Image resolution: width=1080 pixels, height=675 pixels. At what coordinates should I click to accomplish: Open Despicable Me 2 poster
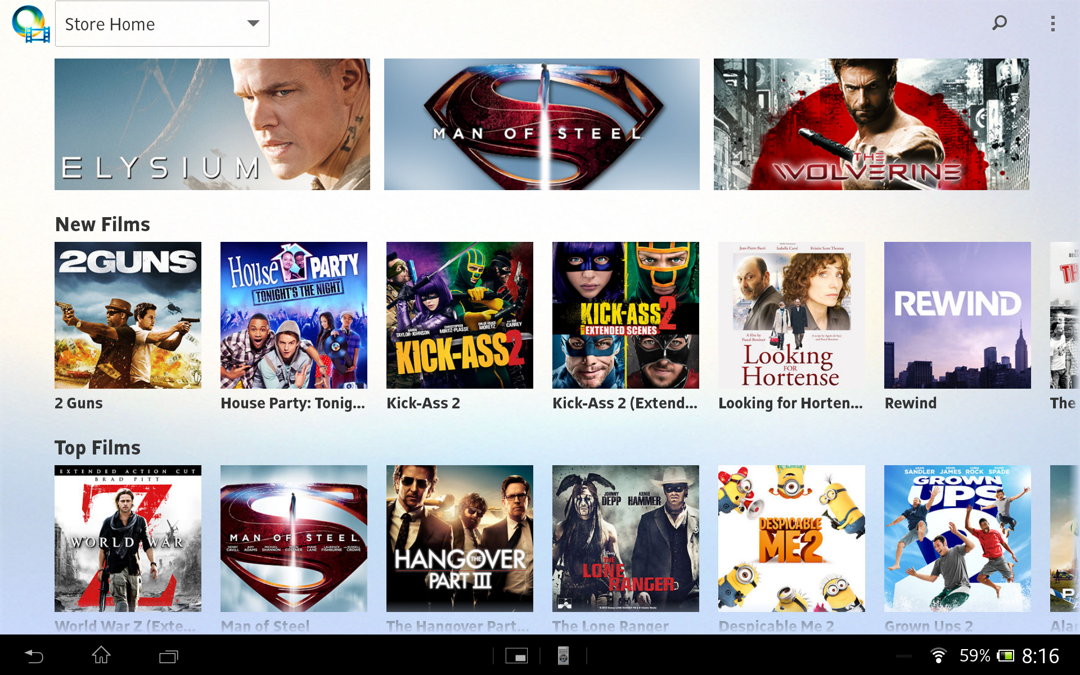[791, 538]
